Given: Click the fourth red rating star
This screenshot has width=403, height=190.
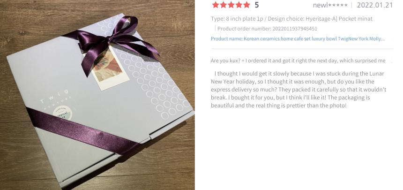Looking at the screenshot, I should point(239,5).
